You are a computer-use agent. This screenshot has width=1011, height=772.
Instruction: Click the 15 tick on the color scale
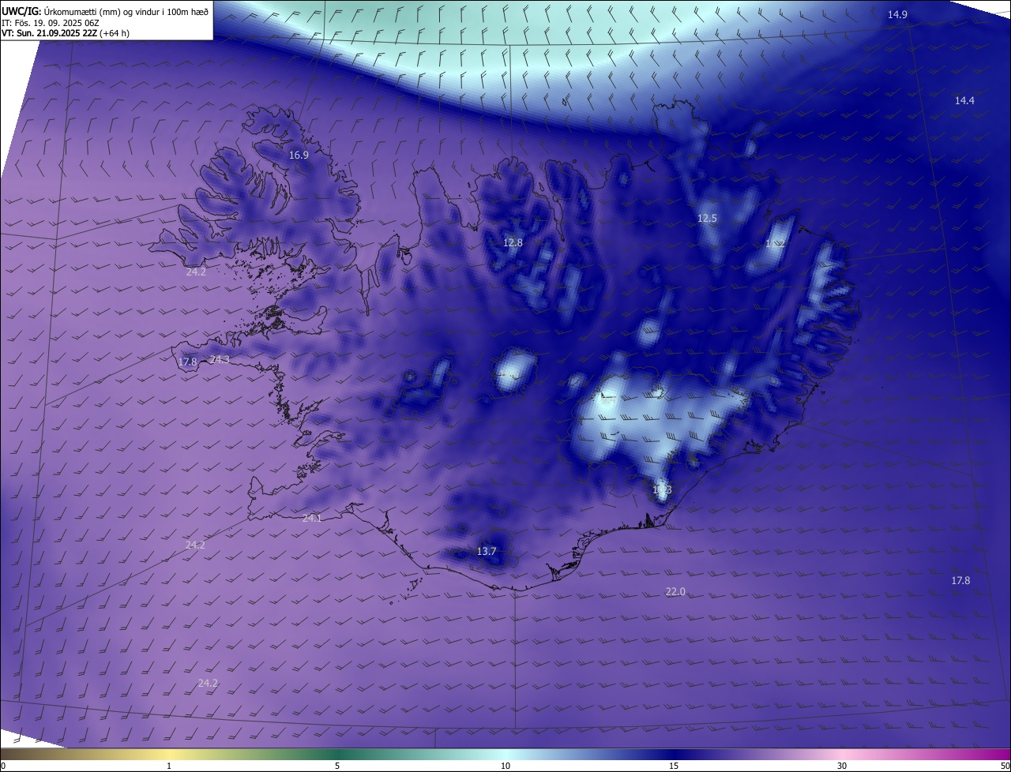pos(674,766)
